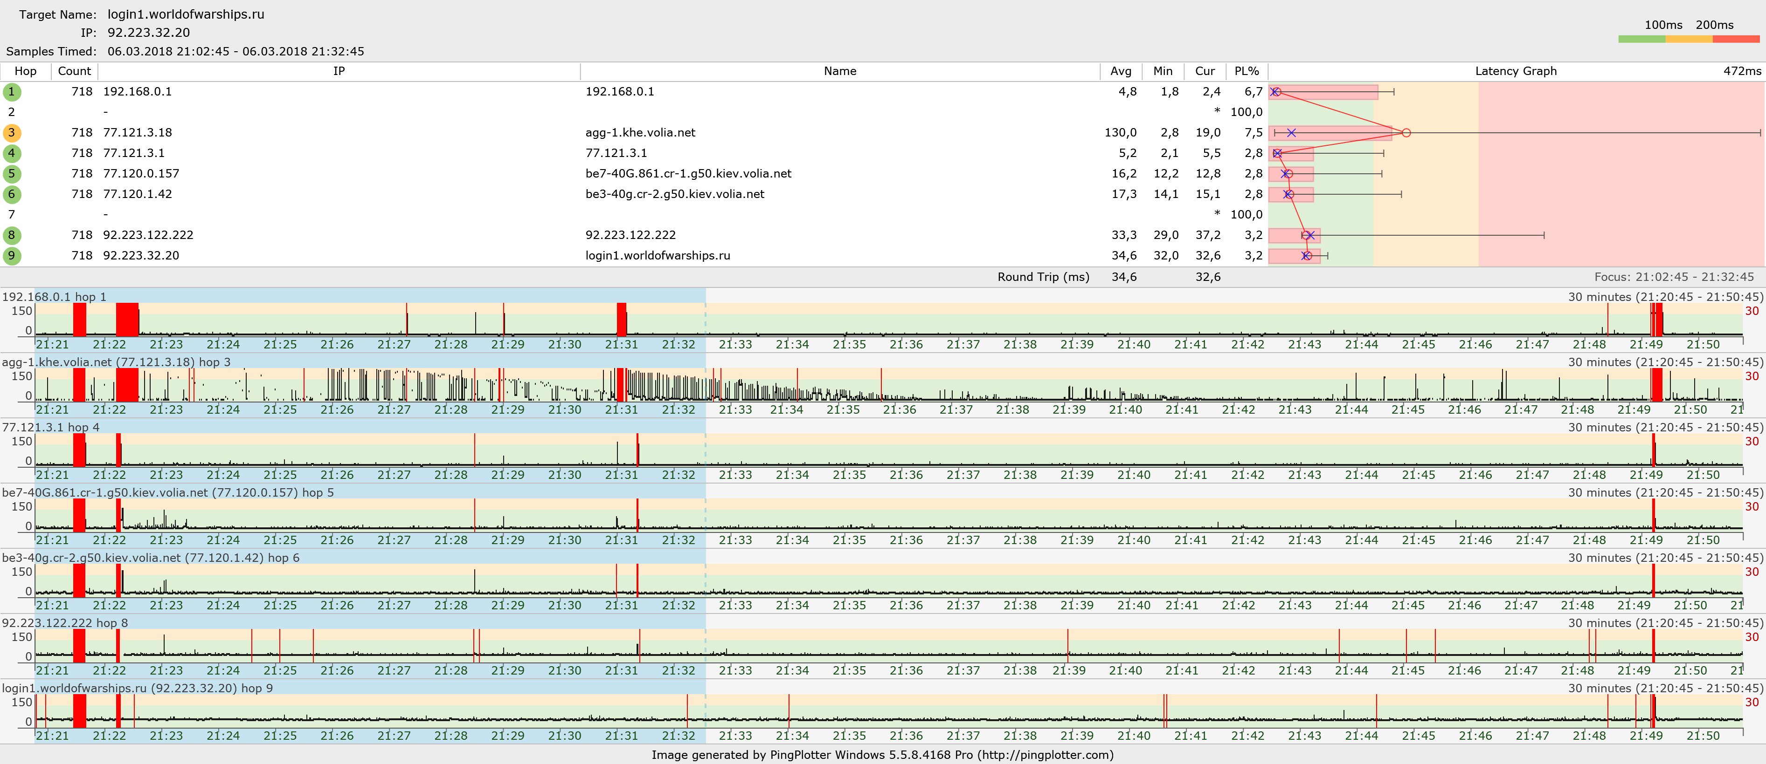
Task: Click hop 7 packet loss 100,0
Action: (1247, 215)
